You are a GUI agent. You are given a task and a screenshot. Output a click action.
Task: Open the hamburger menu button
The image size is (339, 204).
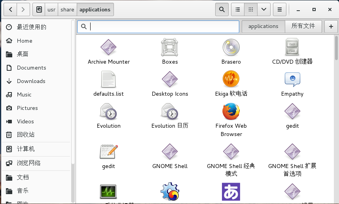coord(280,9)
